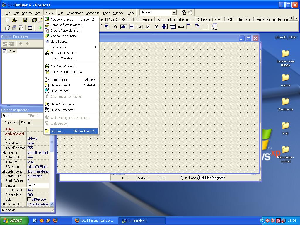This screenshot has height=225, width=300.
Task: Choose View Source in Project menu
Action: pyautogui.click(x=71, y=42)
